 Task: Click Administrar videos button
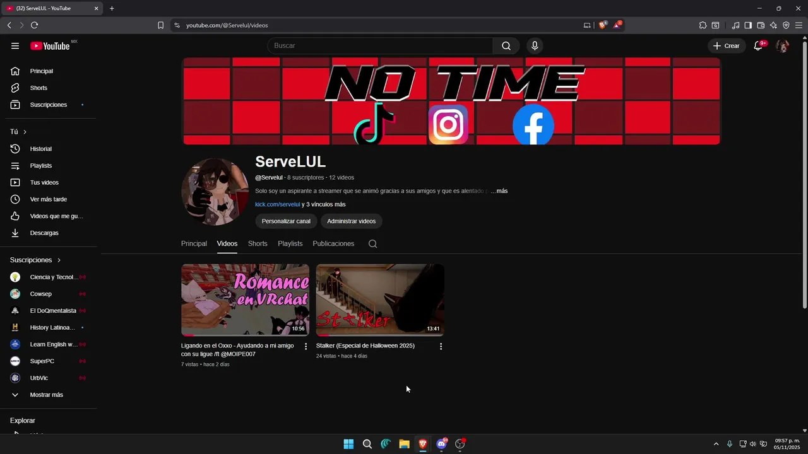click(352, 221)
